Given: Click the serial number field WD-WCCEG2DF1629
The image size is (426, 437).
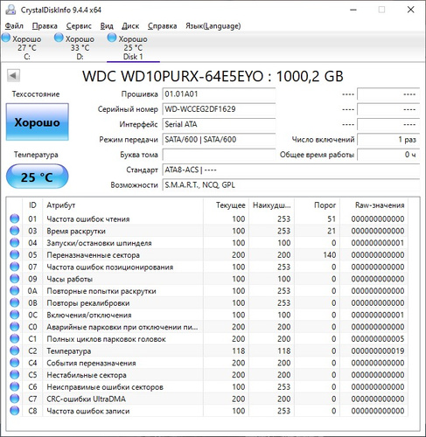Looking at the screenshot, I should click(219, 109).
